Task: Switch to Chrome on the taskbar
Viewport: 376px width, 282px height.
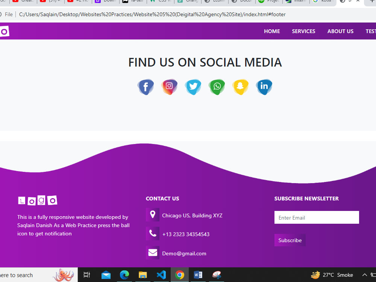Action: point(180,275)
